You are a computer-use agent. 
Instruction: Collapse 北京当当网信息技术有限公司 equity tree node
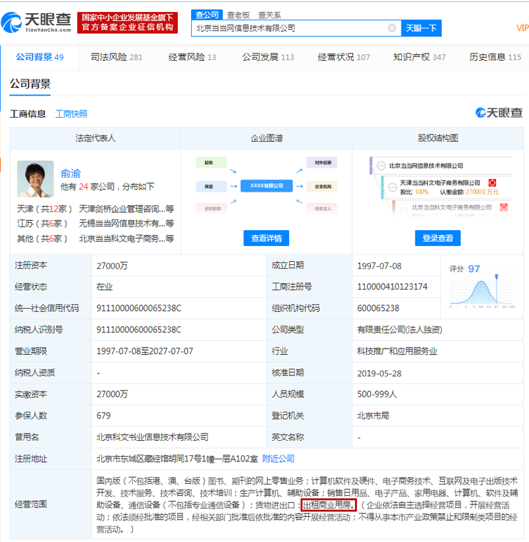[381, 166]
